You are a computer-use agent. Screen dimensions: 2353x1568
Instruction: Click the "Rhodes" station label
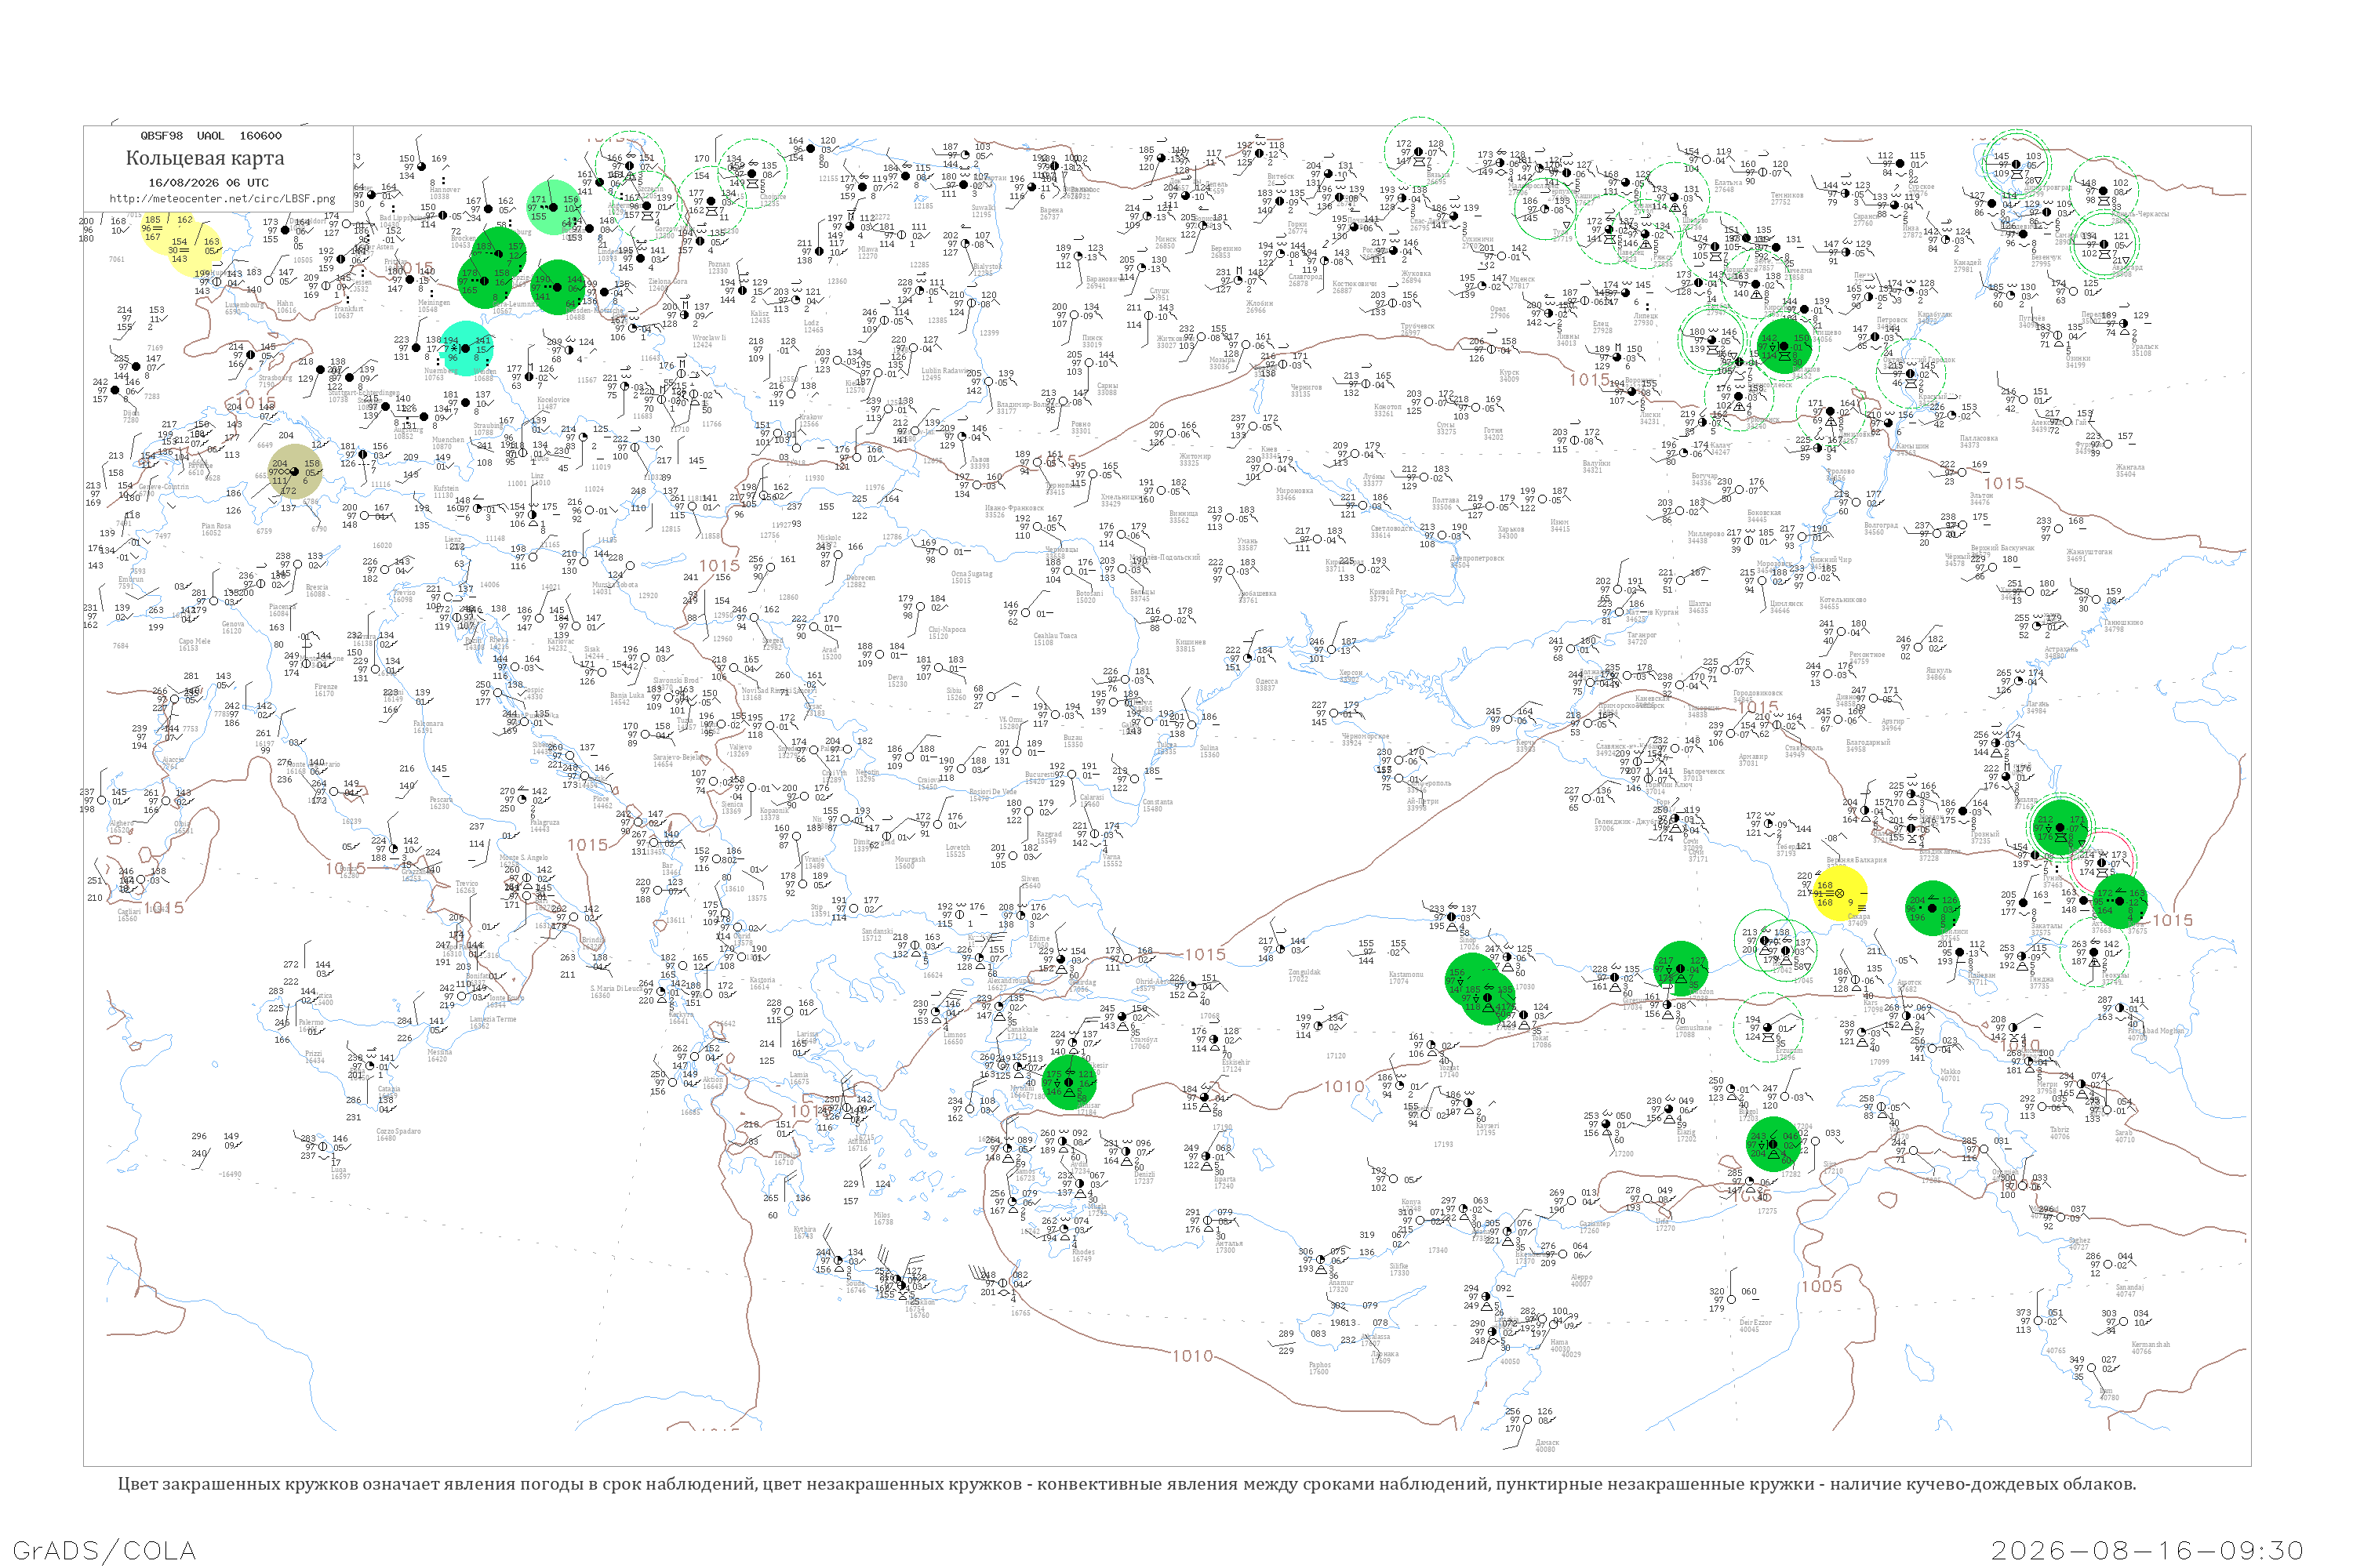tap(1082, 1252)
